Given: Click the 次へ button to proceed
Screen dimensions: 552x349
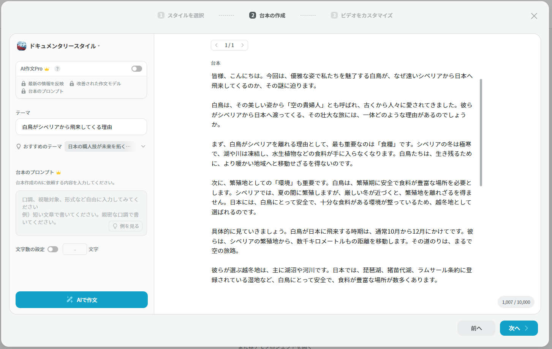Looking at the screenshot, I should point(519,328).
